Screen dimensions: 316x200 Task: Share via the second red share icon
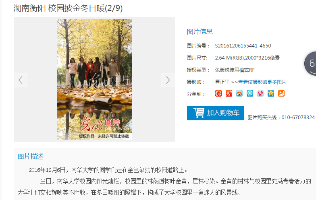[x=229, y=93]
